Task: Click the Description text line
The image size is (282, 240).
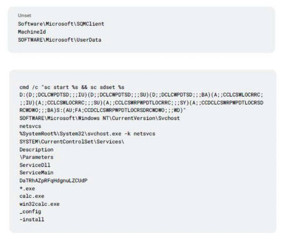Action: tap(36, 150)
